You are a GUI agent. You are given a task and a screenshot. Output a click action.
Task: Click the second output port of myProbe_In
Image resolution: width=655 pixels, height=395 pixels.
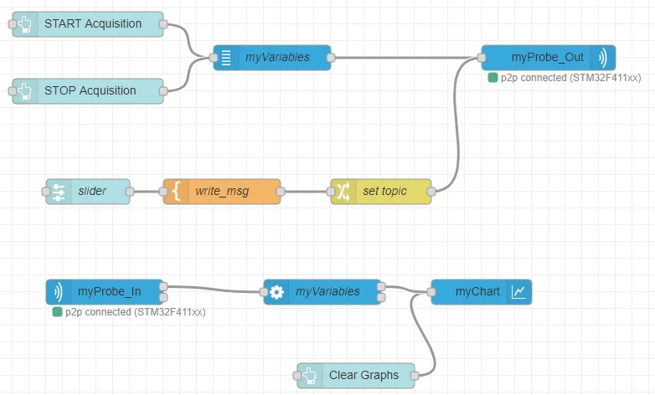point(163,297)
